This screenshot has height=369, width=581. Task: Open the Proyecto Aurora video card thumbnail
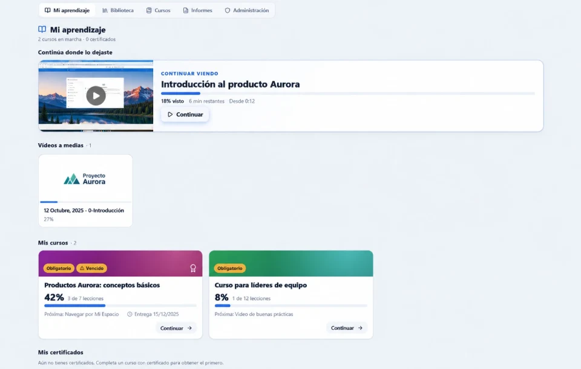point(85,179)
